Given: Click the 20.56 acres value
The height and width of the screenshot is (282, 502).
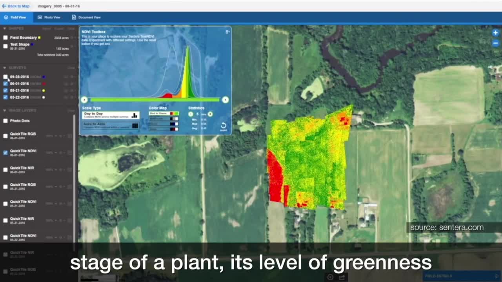Looking at the screenshot, I should pyautogui.click(x=61, y=38).
